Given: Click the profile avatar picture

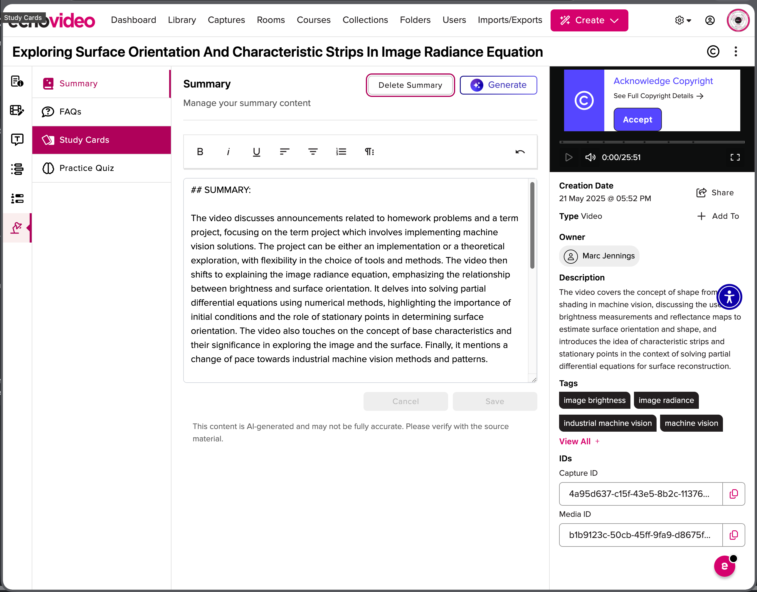Looking at the screenshot, I should click(738, 21).
